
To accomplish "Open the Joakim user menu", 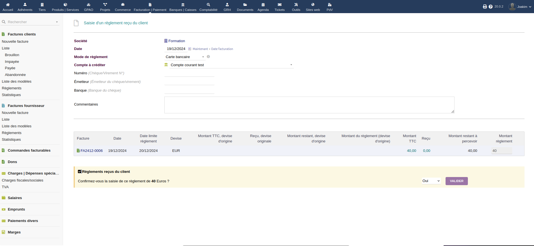I will [520, 7].
